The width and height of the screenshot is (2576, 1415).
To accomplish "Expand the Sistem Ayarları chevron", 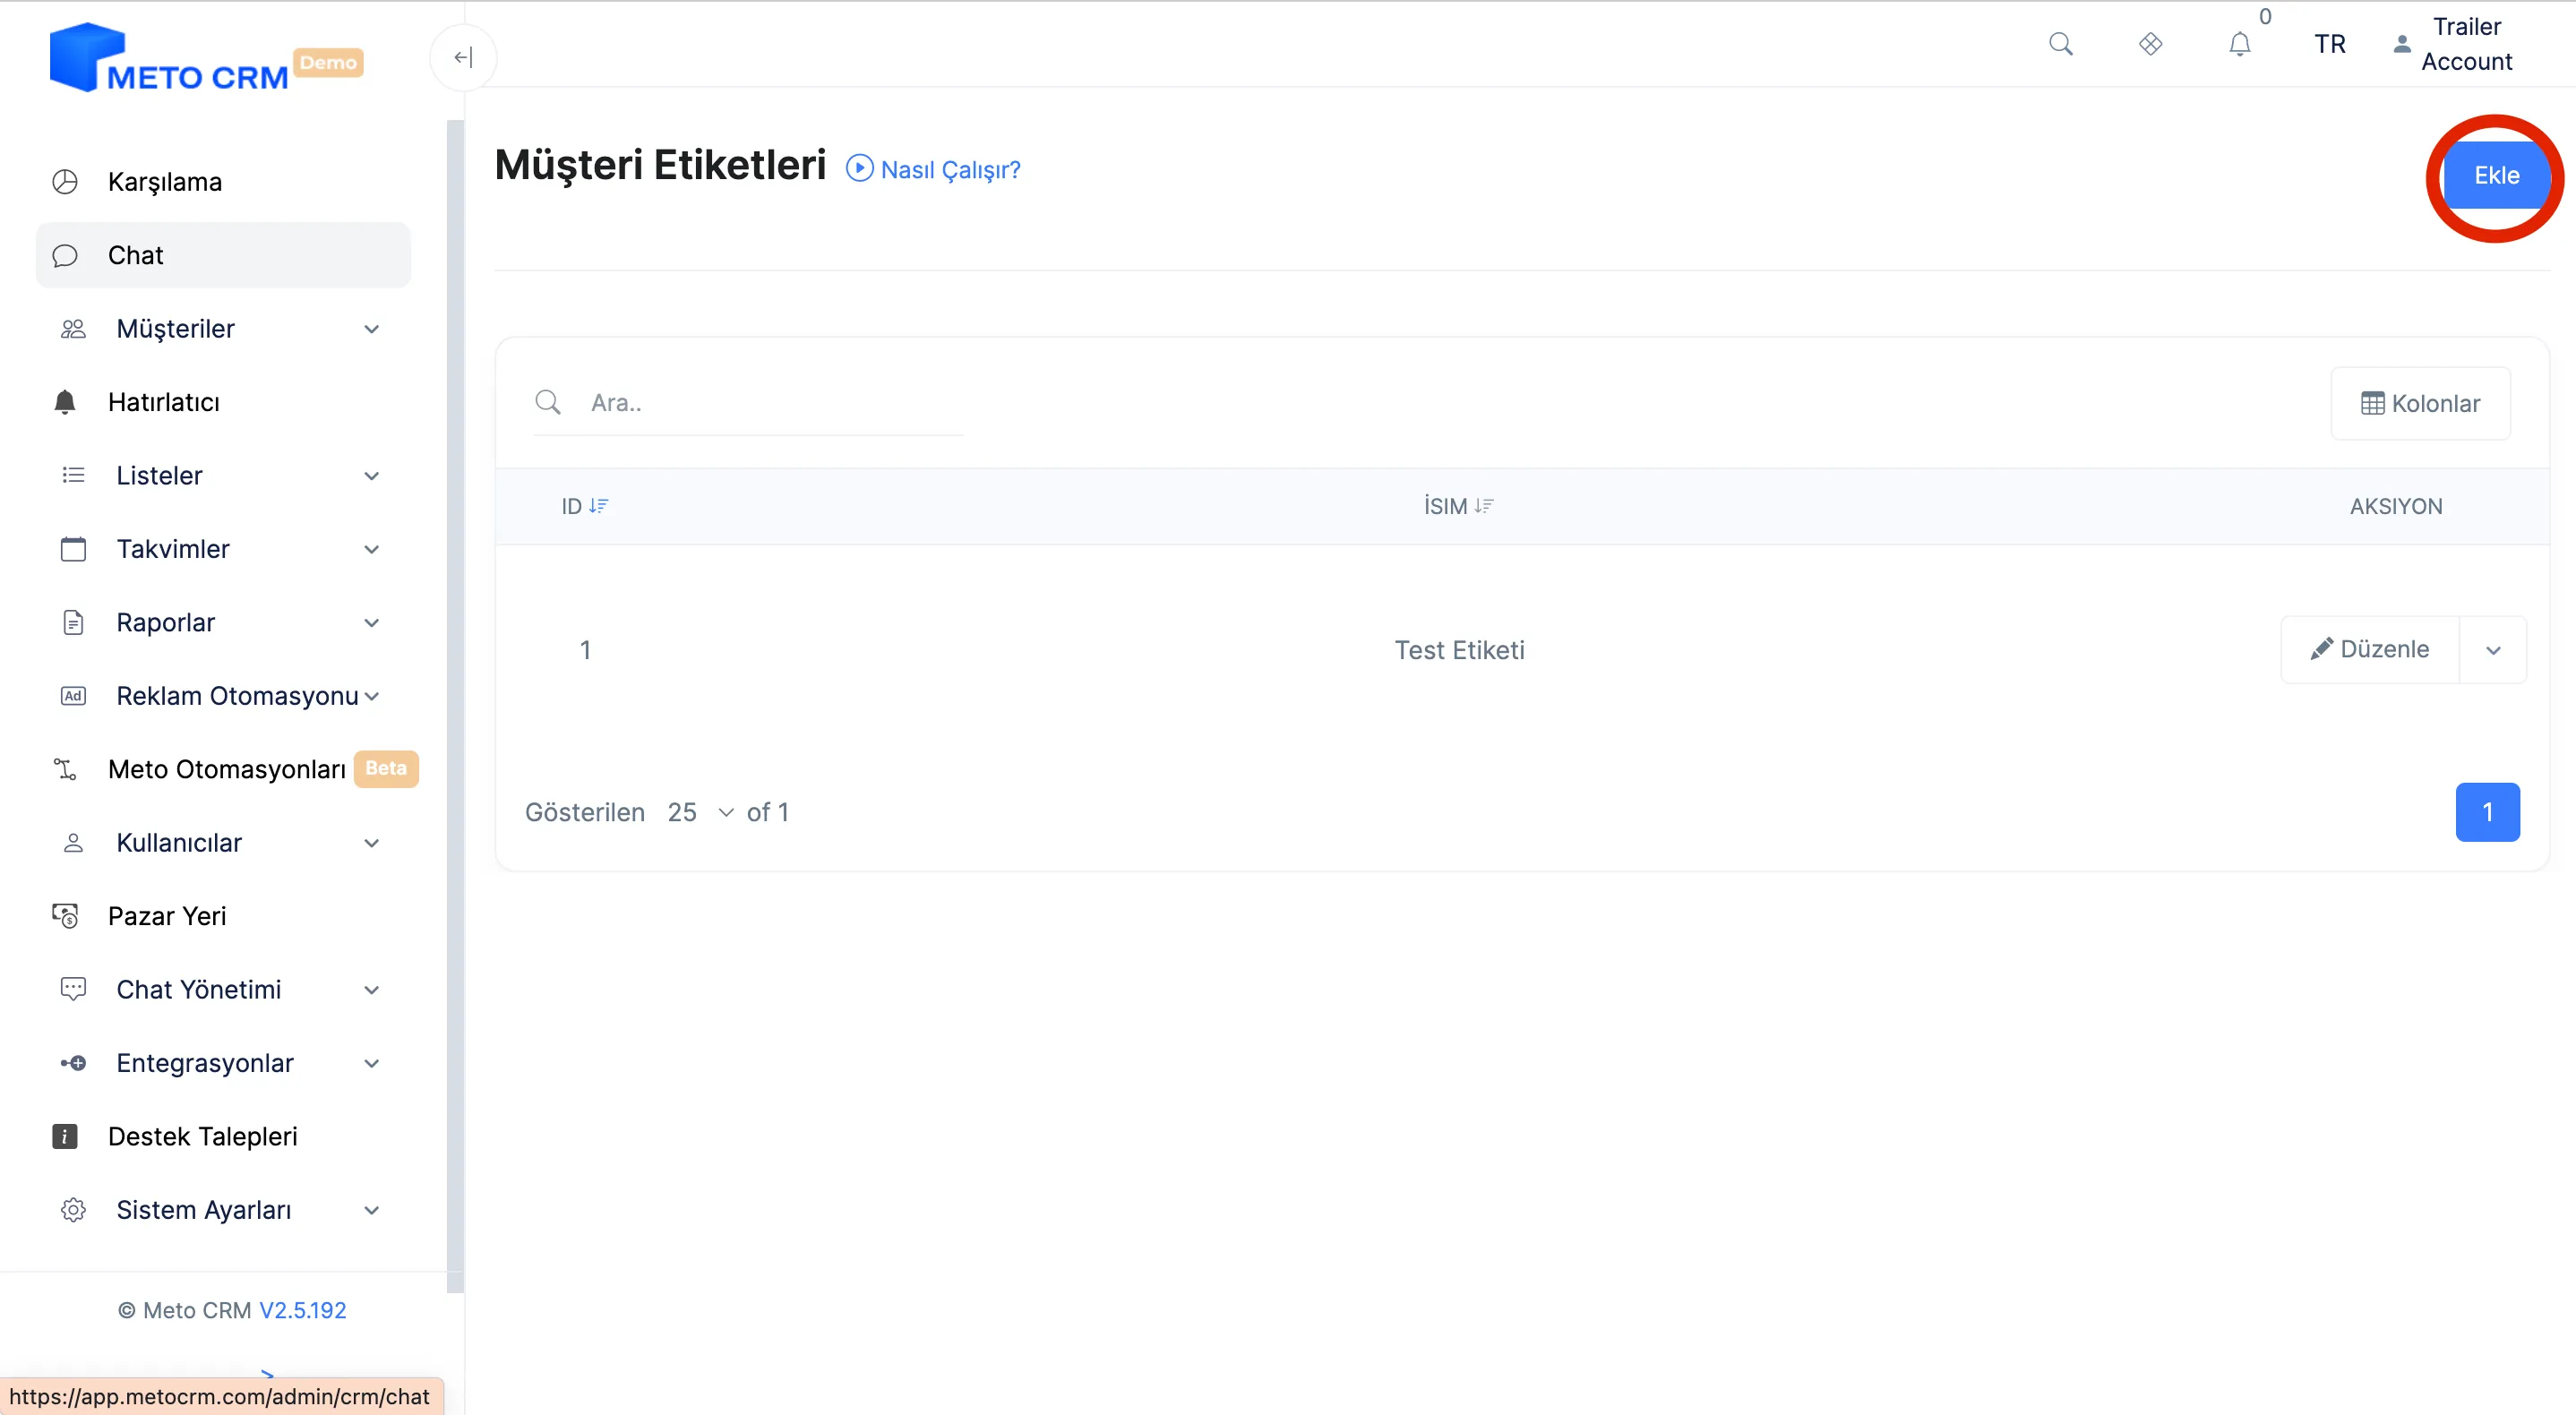I will pyautogui.click(x=372, y=1210).
